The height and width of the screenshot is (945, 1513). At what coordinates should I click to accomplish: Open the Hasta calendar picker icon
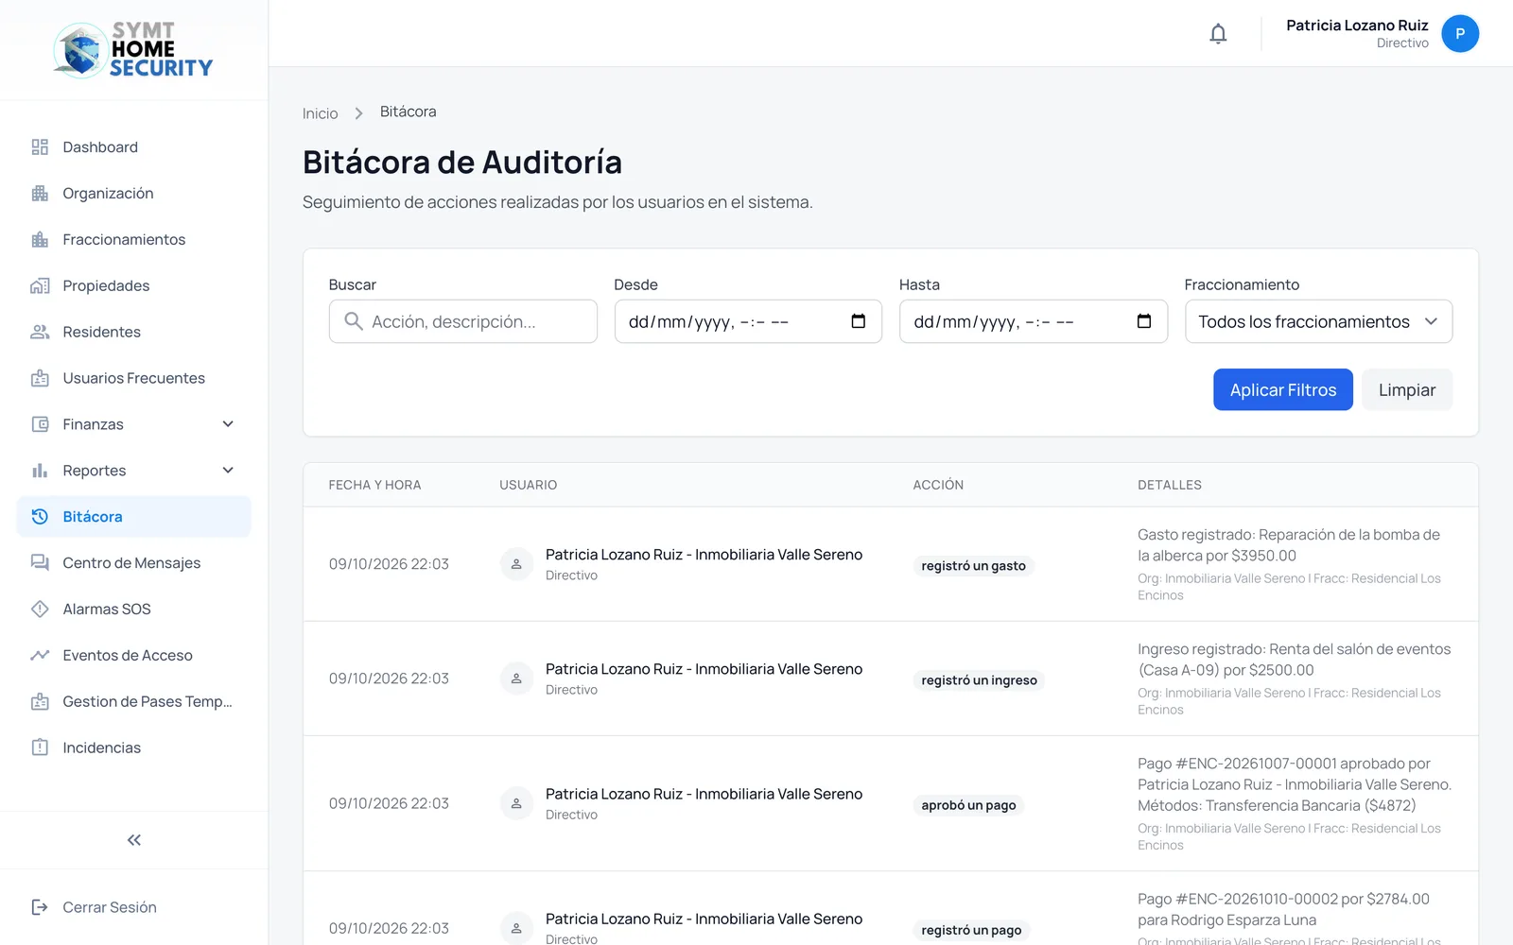pyautogui.click(x=1144, y=321)
